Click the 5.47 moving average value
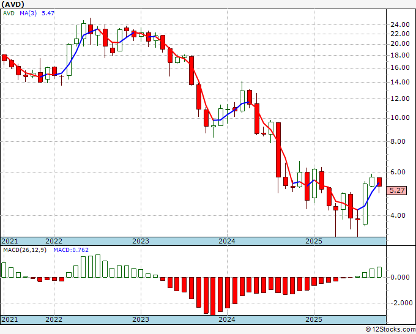Viewport: 416px width, 334px height. 48,13
